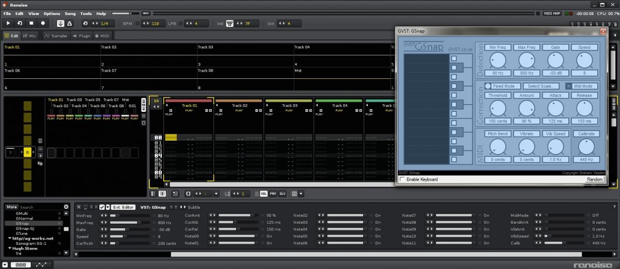Open the Plugin tab
The width and height of the screenshot is (620, 269).
coord(82,36)
